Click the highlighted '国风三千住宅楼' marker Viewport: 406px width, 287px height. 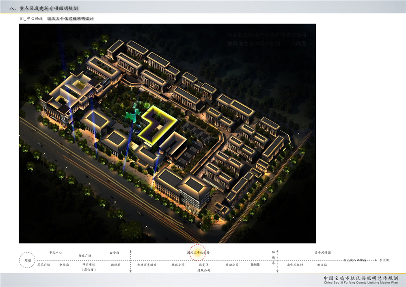[x=198, y=252]
